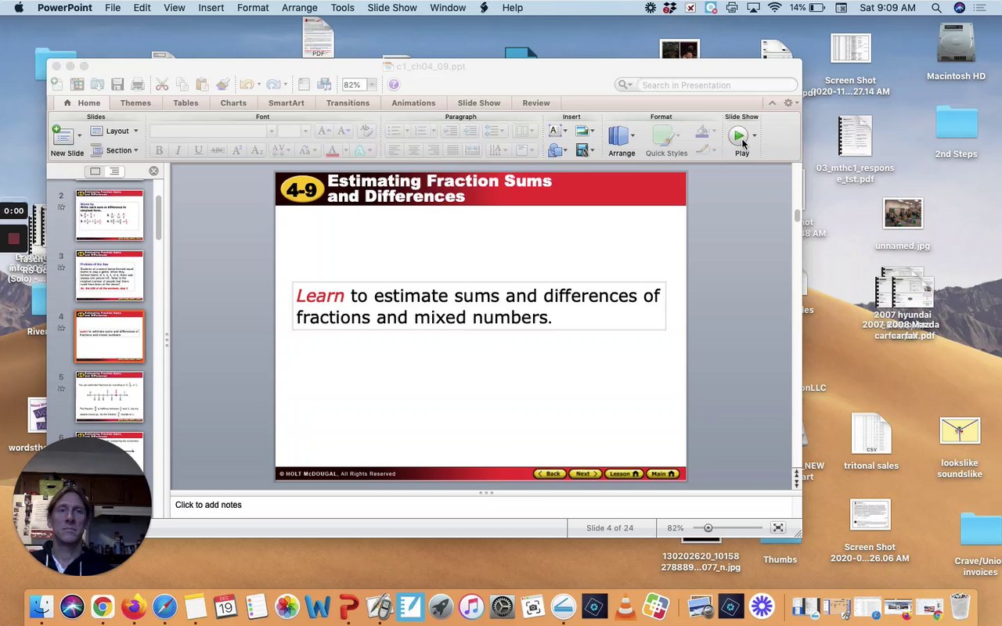Click the Decrease Font Size icon
Screen dimensions: 1002x626
tap(343, 131)
